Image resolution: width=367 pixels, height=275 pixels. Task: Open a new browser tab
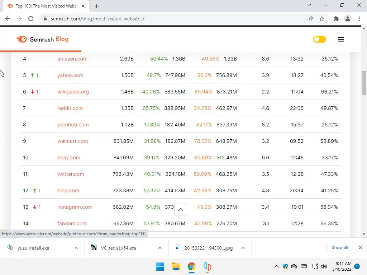coord(97,6)
